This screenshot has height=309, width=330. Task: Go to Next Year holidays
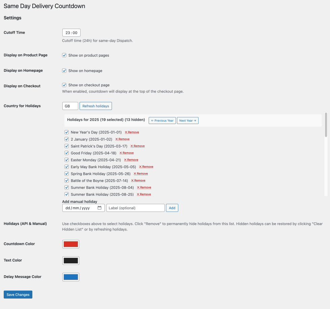187,121
